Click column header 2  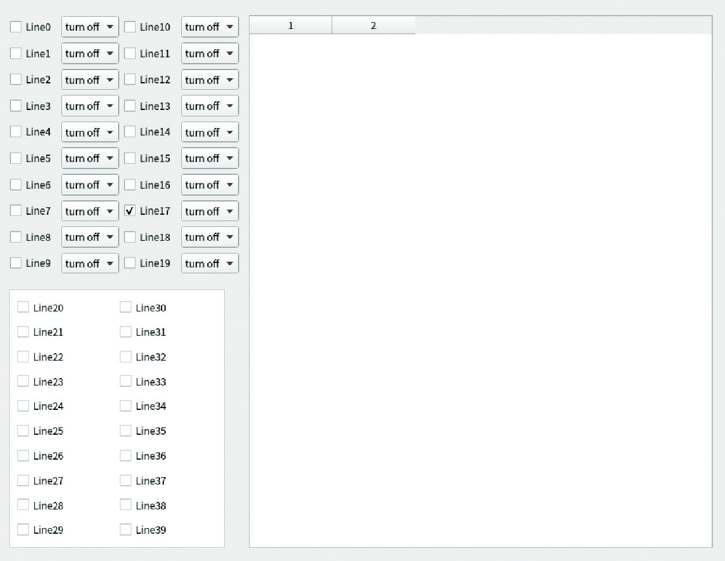374,25
